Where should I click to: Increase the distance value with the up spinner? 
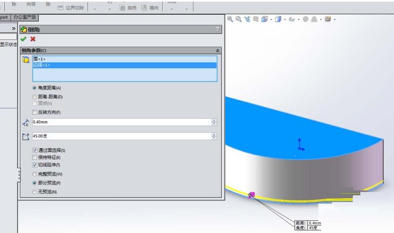(214, 121)
